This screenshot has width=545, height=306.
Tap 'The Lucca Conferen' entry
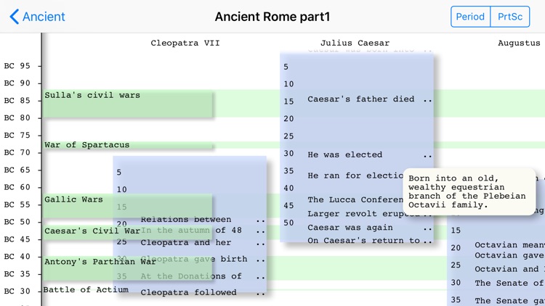(x=355, y=200)
